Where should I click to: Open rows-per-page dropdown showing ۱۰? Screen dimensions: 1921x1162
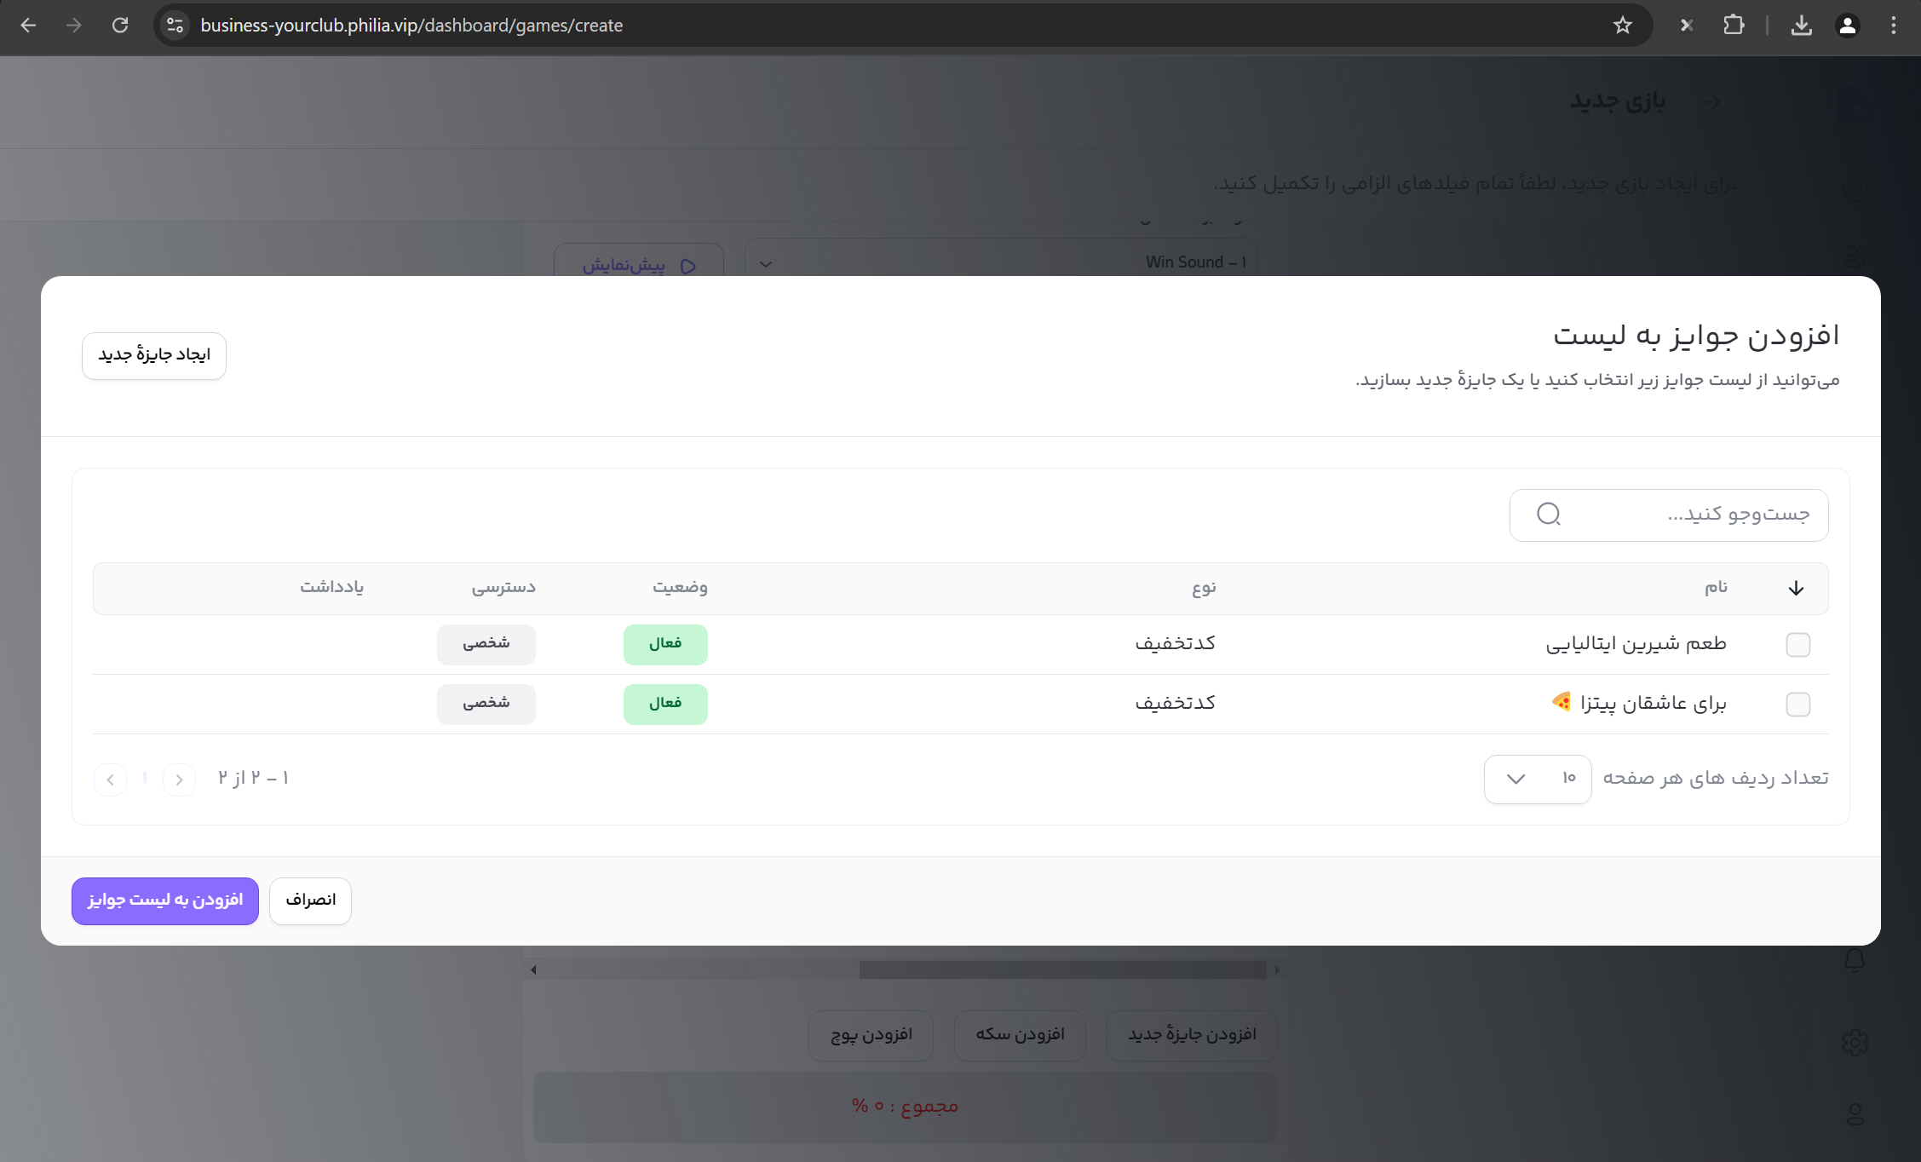tap(1537, 779)
